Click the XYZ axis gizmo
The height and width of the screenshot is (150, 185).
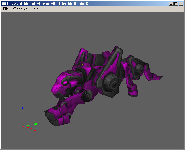point(29,119)
